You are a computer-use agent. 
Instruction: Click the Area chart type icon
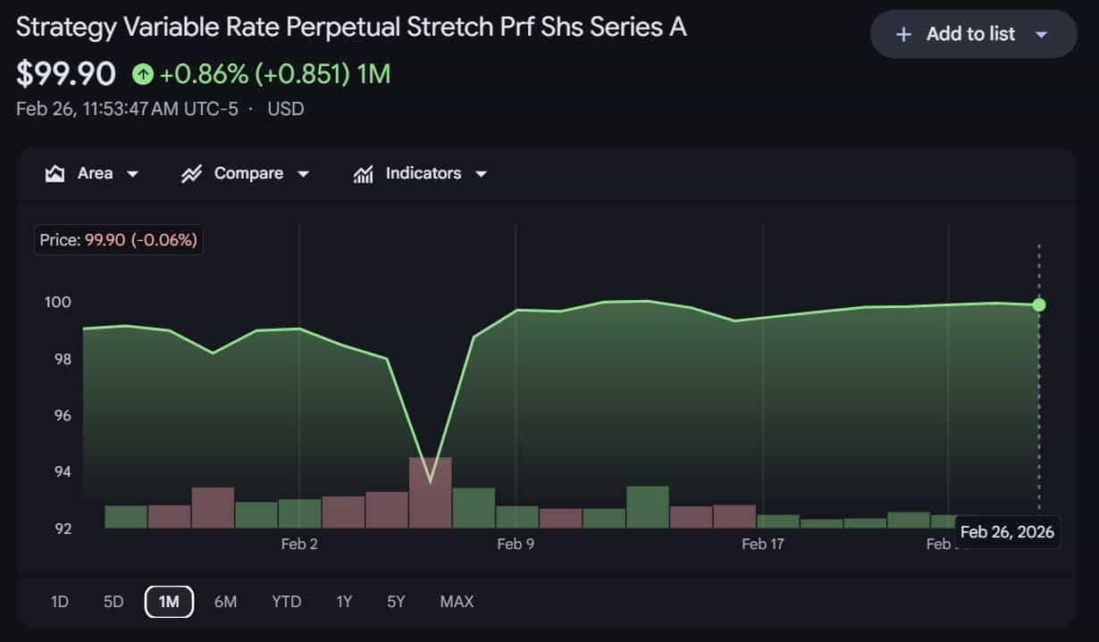tap(54, 172)
